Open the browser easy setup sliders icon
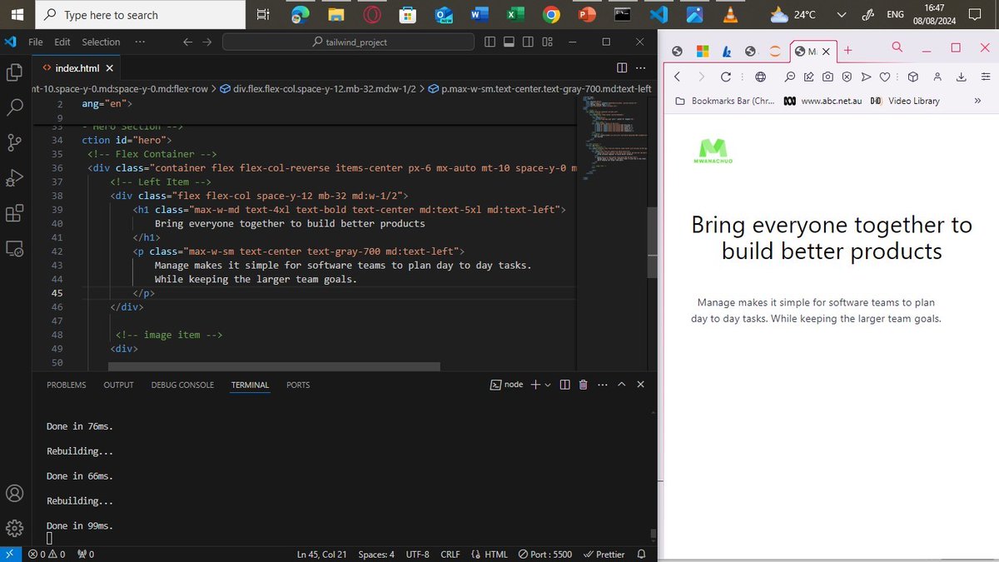999x562 pixels. coord(985,77)
